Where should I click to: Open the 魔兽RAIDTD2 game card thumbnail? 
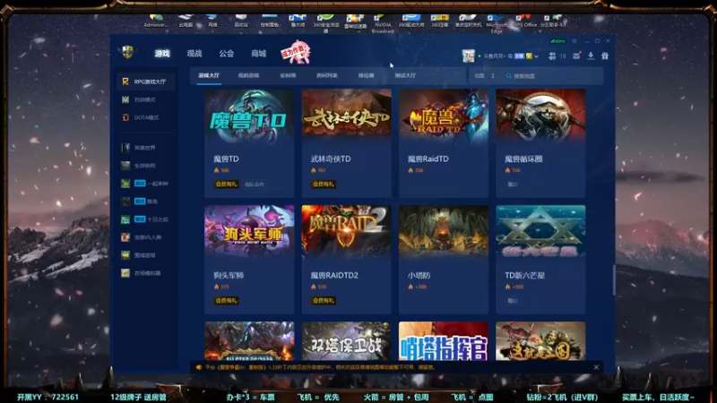(346, 233)
